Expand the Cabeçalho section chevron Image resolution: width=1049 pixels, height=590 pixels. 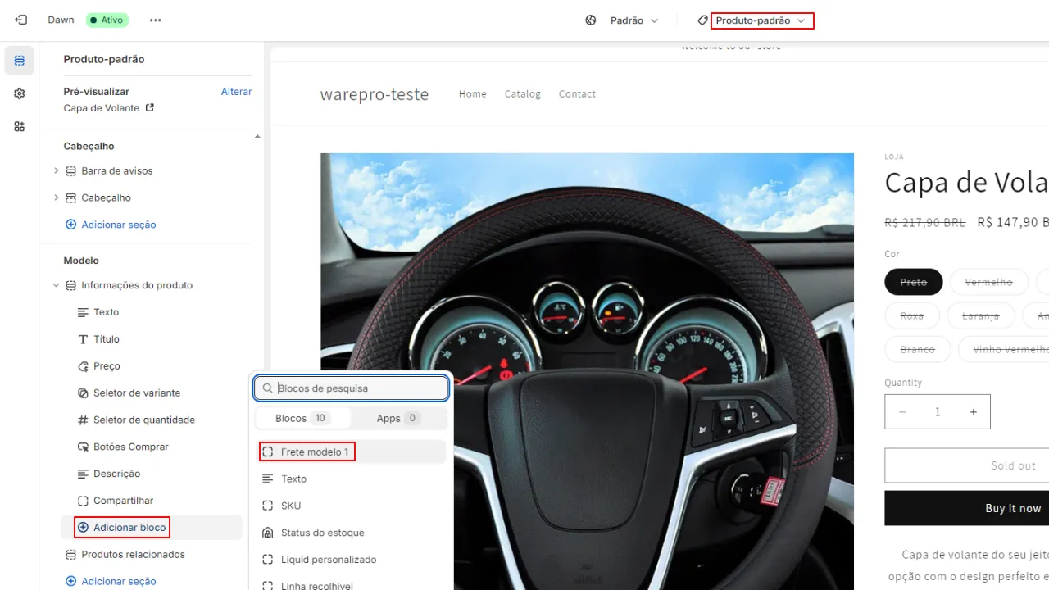tap(56, 197)
